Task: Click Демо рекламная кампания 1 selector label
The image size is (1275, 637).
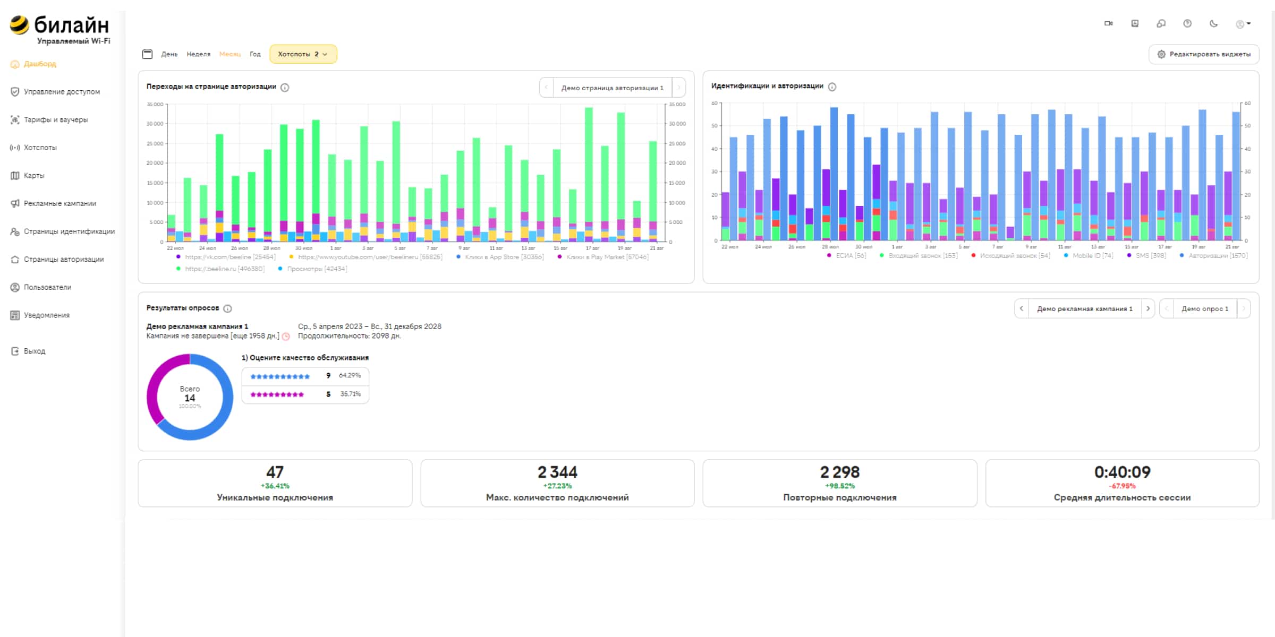Action: pyautogui.click(x=1085, y=309)
